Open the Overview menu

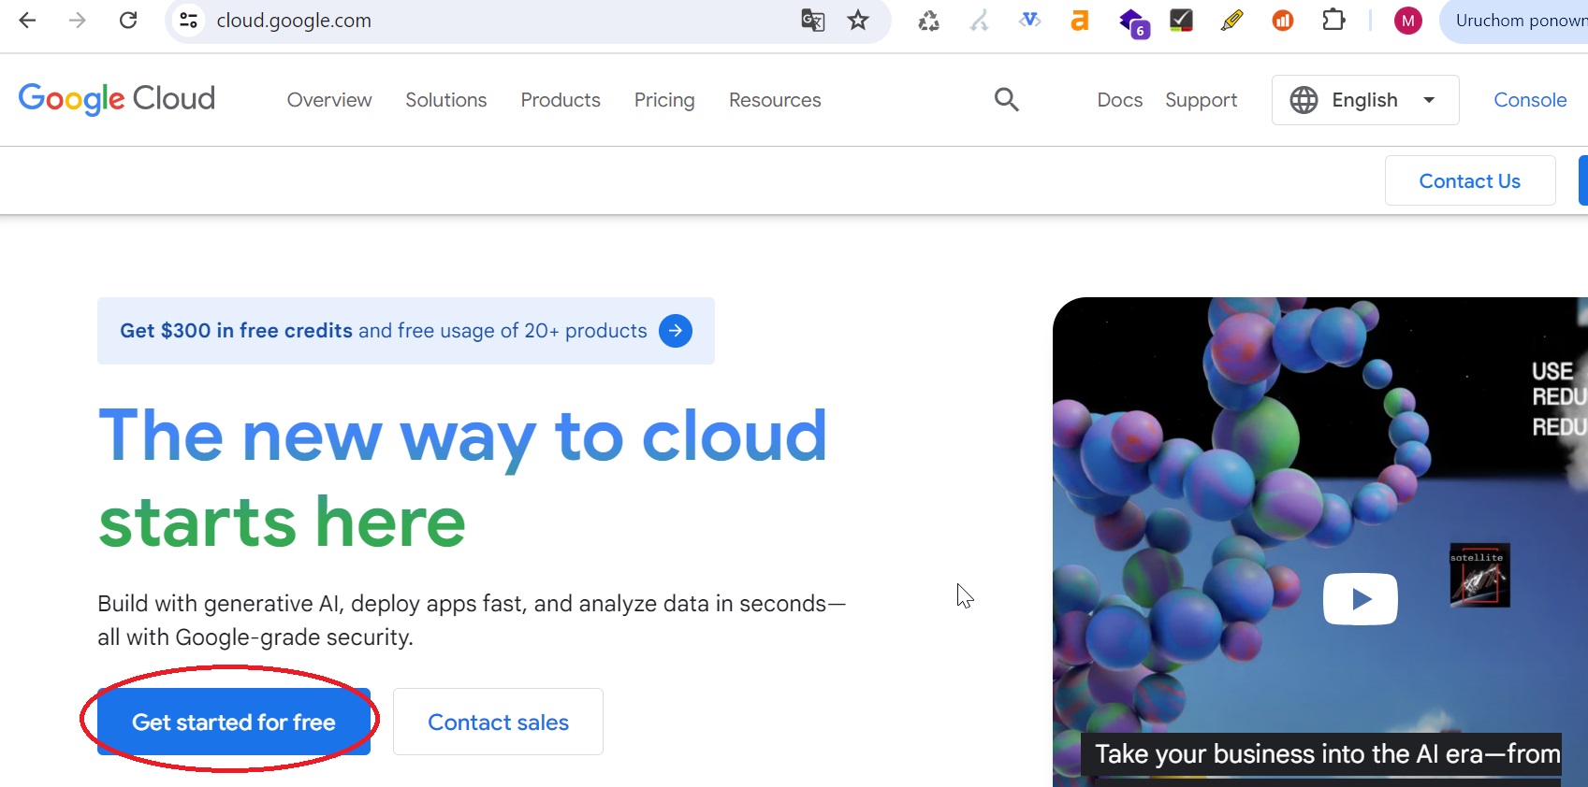point(329,100)
